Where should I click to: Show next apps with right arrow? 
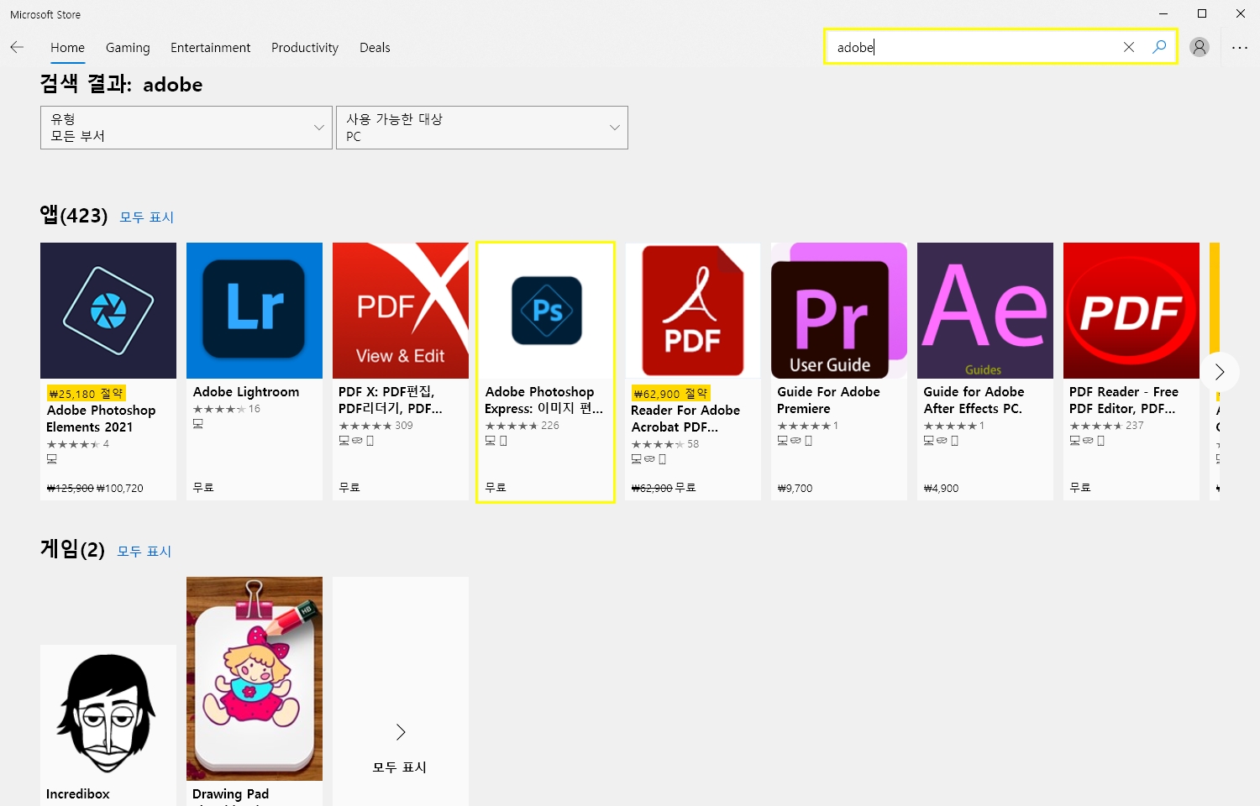pos(1220,372)
